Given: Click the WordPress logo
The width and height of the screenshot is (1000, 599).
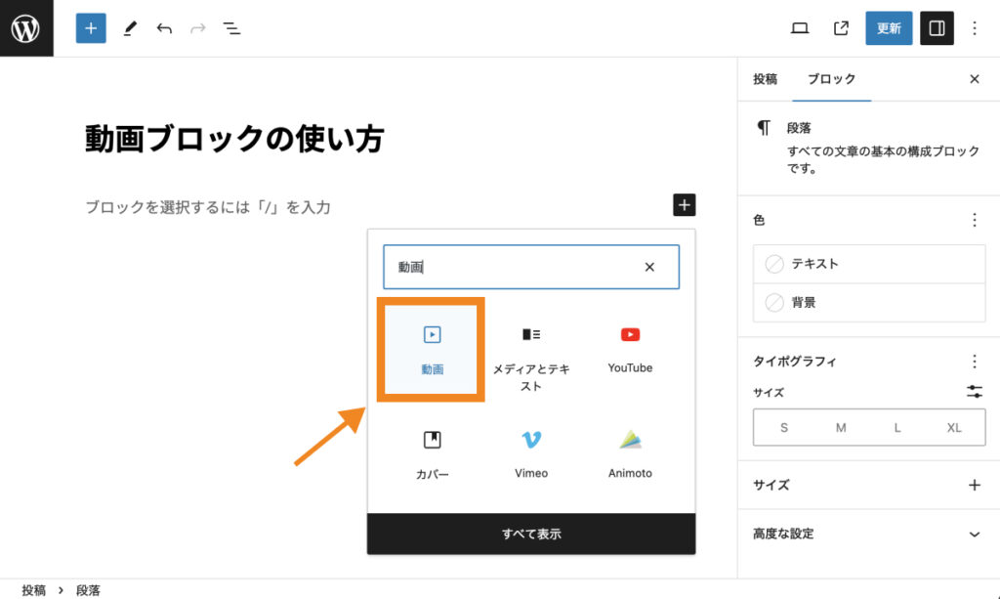Looking at the screenshot, I should (x=25, y=28).
